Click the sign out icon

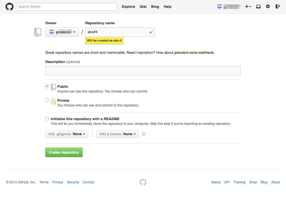pos(277,7)
